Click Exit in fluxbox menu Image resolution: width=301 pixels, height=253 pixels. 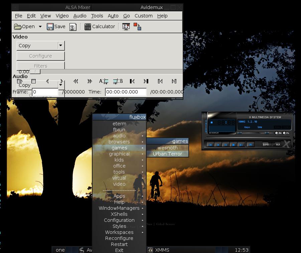point(119,250)
